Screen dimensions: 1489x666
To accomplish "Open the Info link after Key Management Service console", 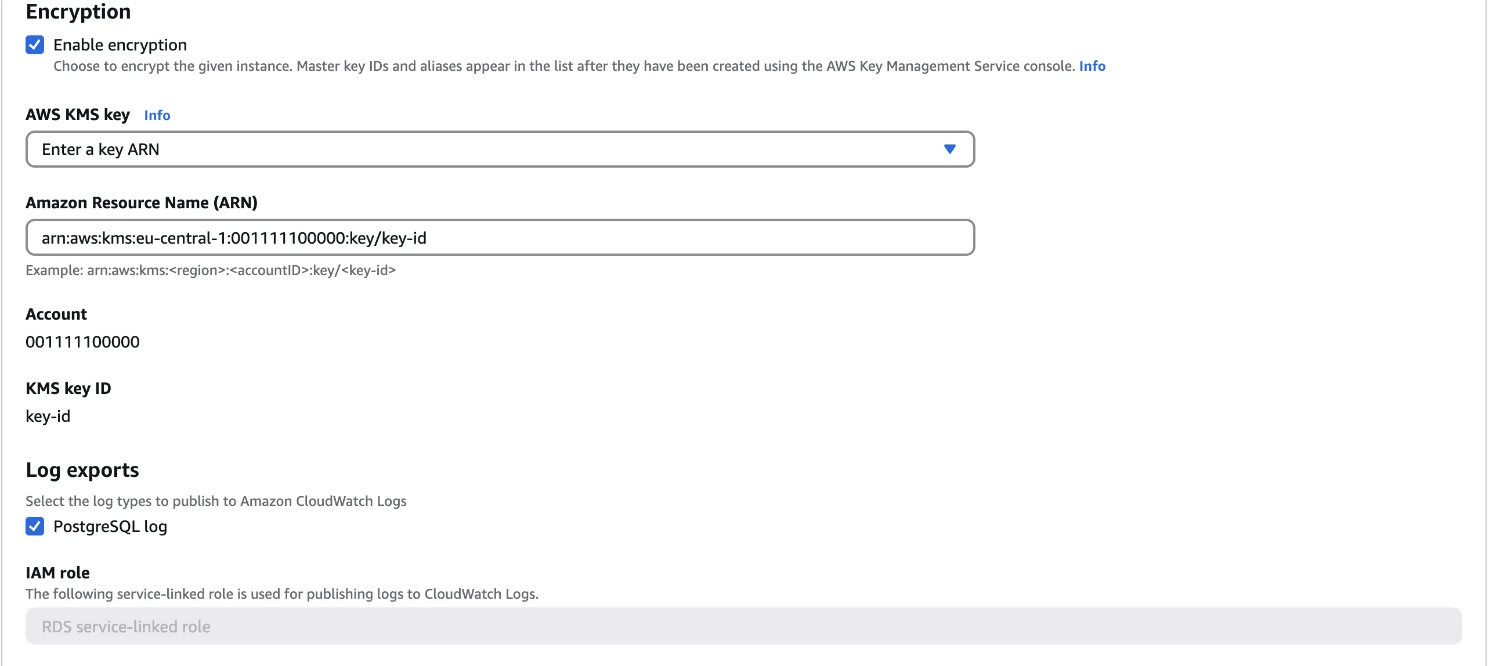I will pyautogui.click(x=1092, y=66).
